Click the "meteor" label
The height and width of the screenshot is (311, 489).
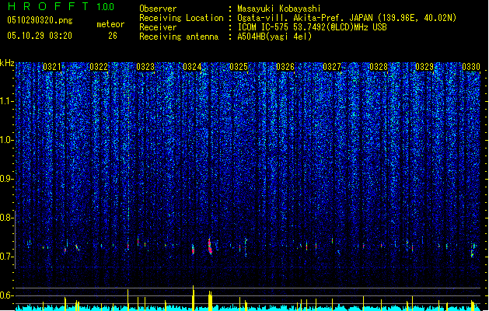click(x=110, y=24)
